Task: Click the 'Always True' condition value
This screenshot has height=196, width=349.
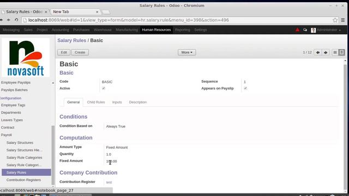Action: (116, 126)
